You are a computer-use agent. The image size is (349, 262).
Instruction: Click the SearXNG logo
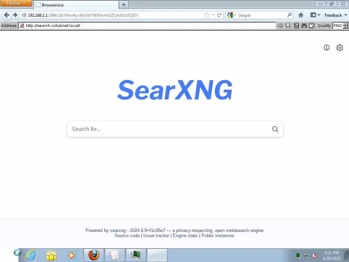(175, 90)
